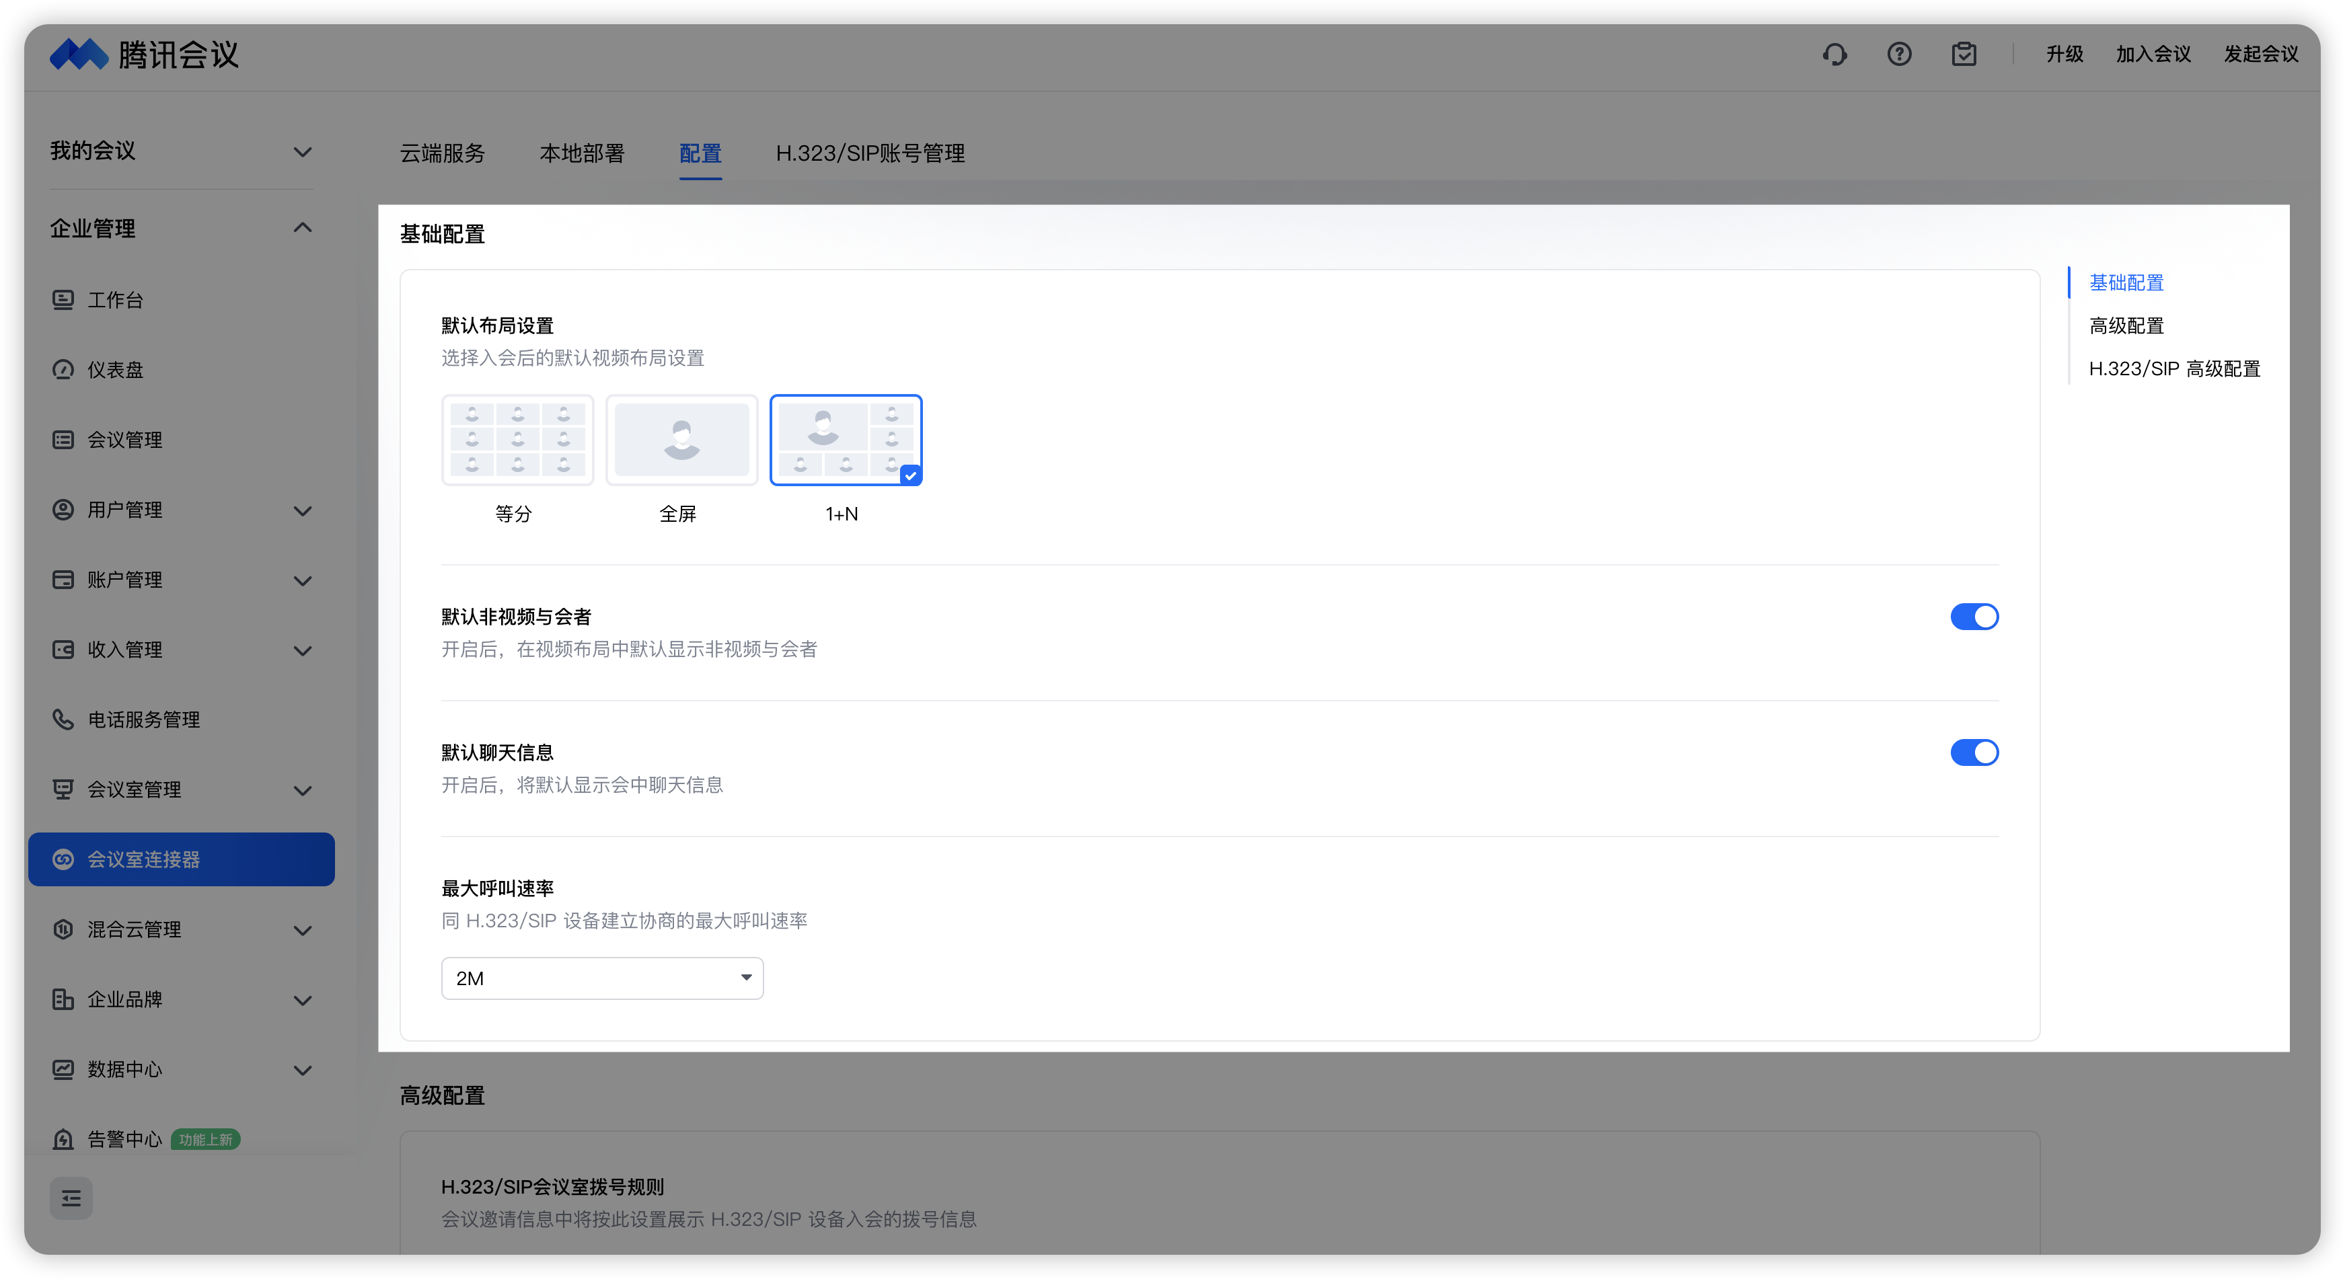This screenshot has width=2345, height=1279.
Task: Expand the 数据中心 chevron
Action: pos(303,1071)
